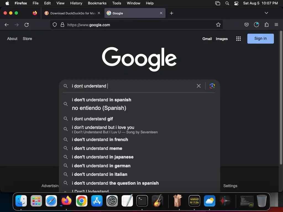Open the Pocket save icon
The width and height of the screenshot is (283, 212).
tap(246, 25)
